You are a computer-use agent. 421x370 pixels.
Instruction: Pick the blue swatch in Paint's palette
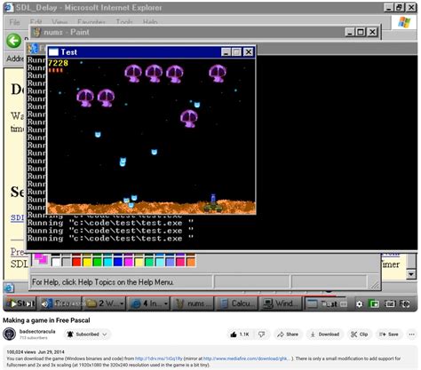[118, 262]
